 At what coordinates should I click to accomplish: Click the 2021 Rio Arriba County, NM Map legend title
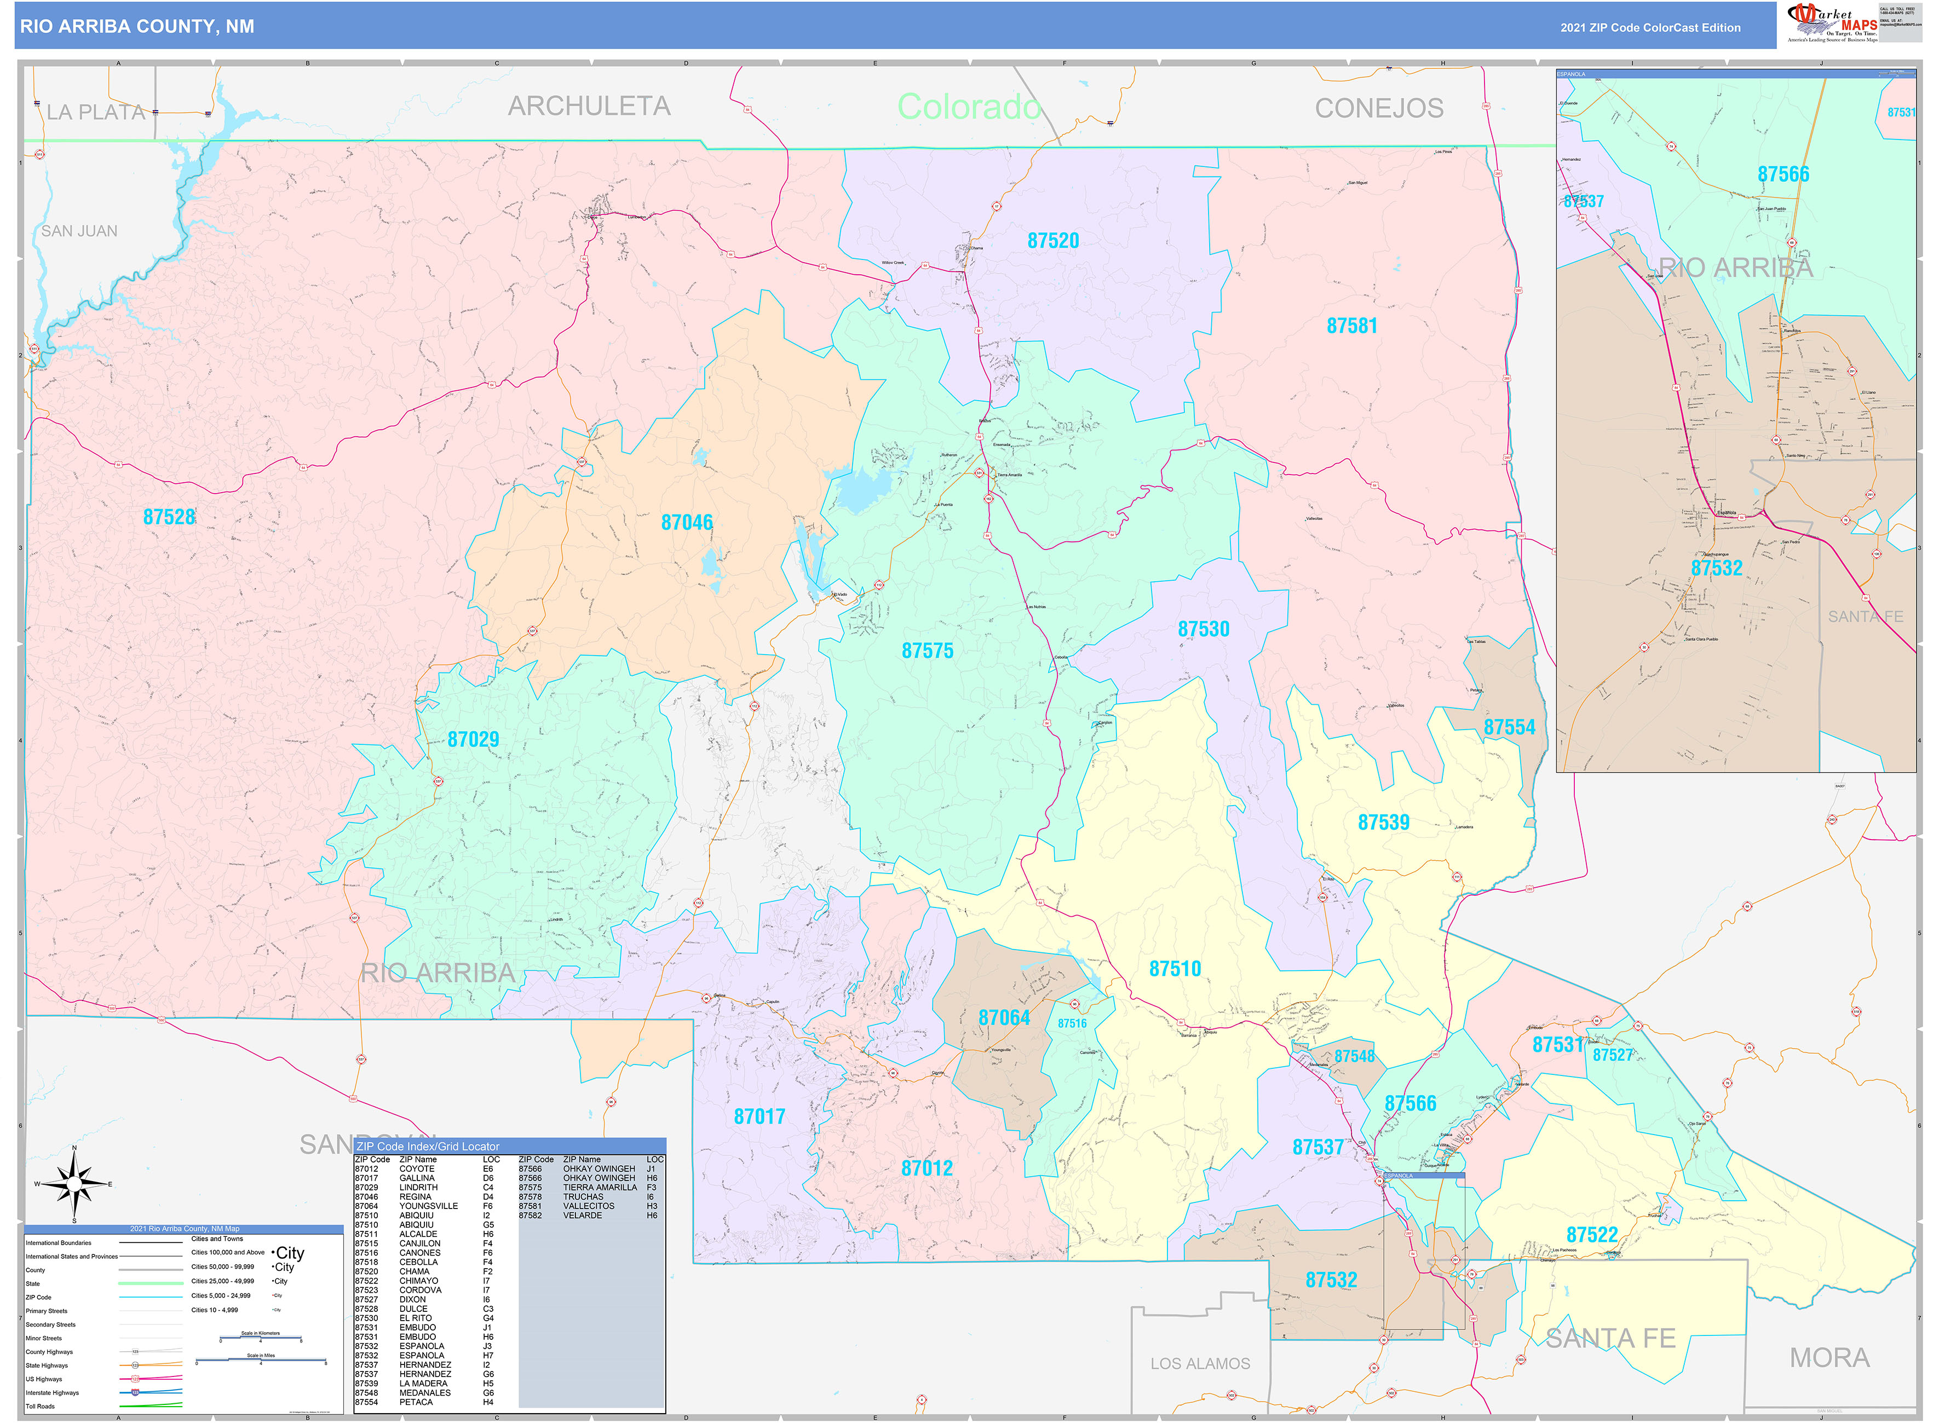pyautogui.click(x=185, y=1228)
